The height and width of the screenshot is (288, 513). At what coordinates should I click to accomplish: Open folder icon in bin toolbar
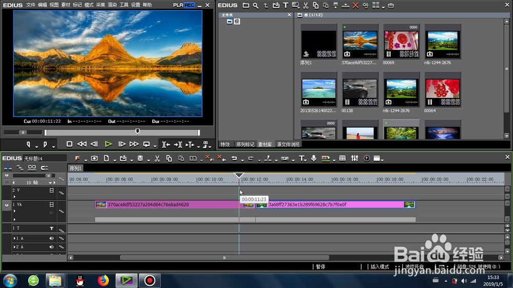pyautogui.click(x=246, y=5)
